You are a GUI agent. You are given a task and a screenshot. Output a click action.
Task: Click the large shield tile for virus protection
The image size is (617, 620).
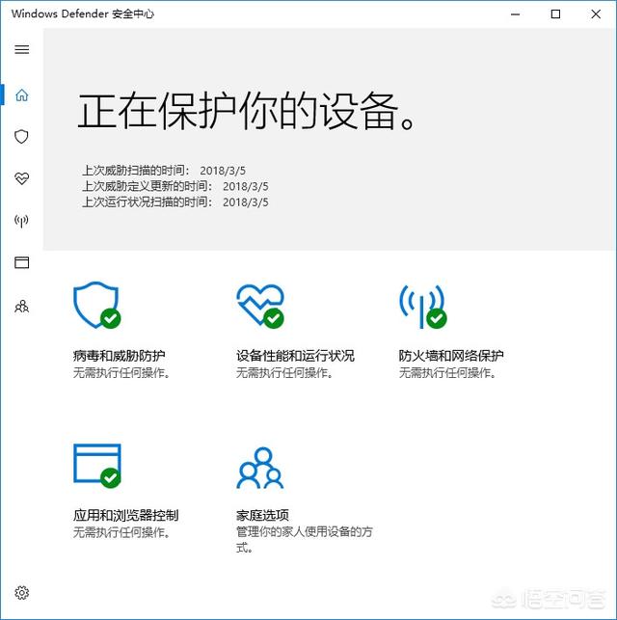[96, 305]
